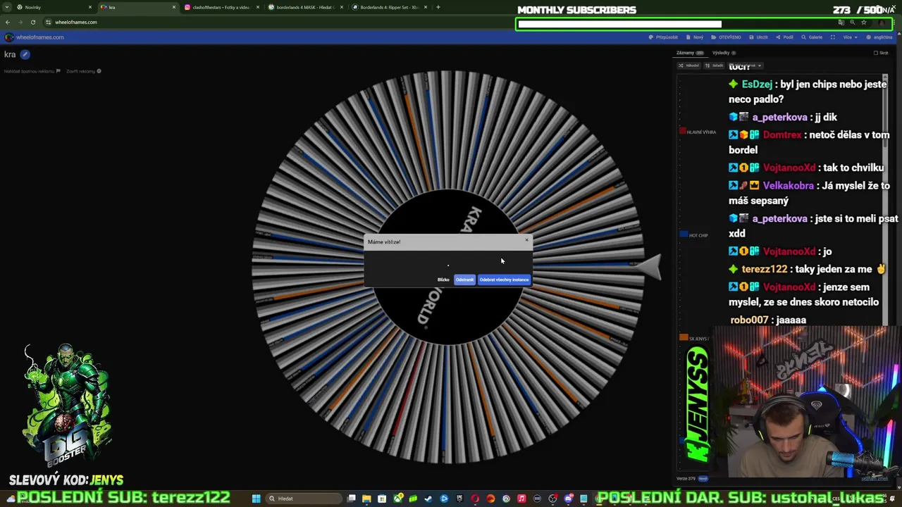Open File Explorer from the taskbar

tap(366, 499)
